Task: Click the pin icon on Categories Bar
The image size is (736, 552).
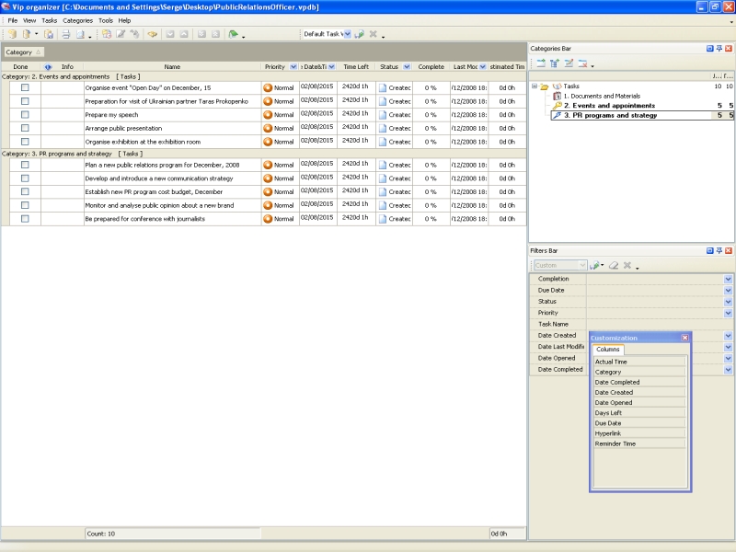Action: pyautogui.click(x=719, y=48)
